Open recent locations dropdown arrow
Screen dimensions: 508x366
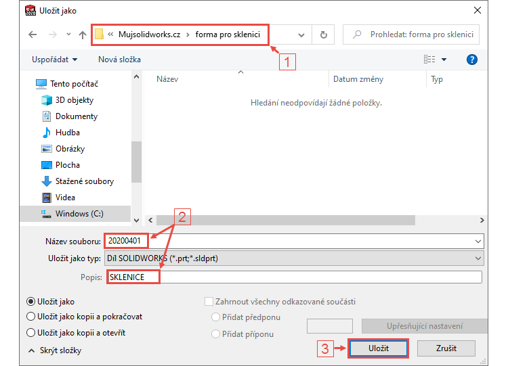[68, 35]
